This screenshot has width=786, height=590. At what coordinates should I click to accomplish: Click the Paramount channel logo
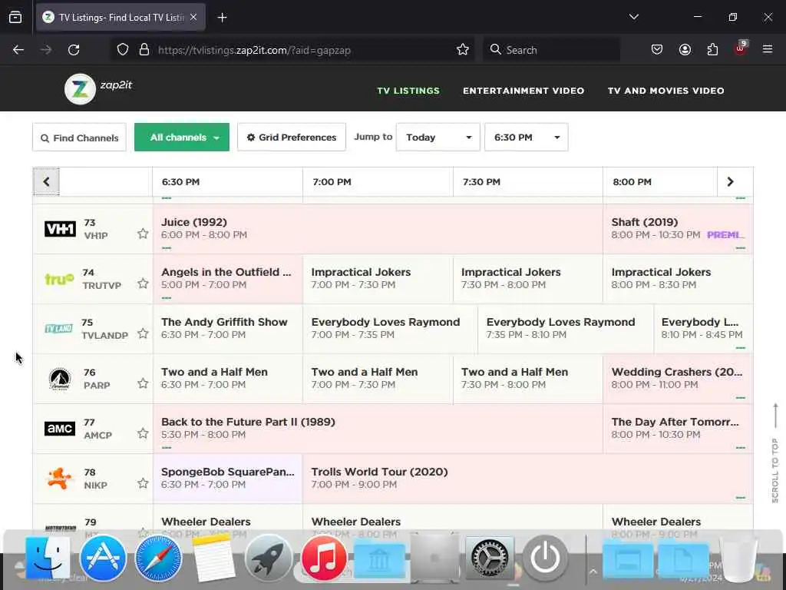pos(60,379)
